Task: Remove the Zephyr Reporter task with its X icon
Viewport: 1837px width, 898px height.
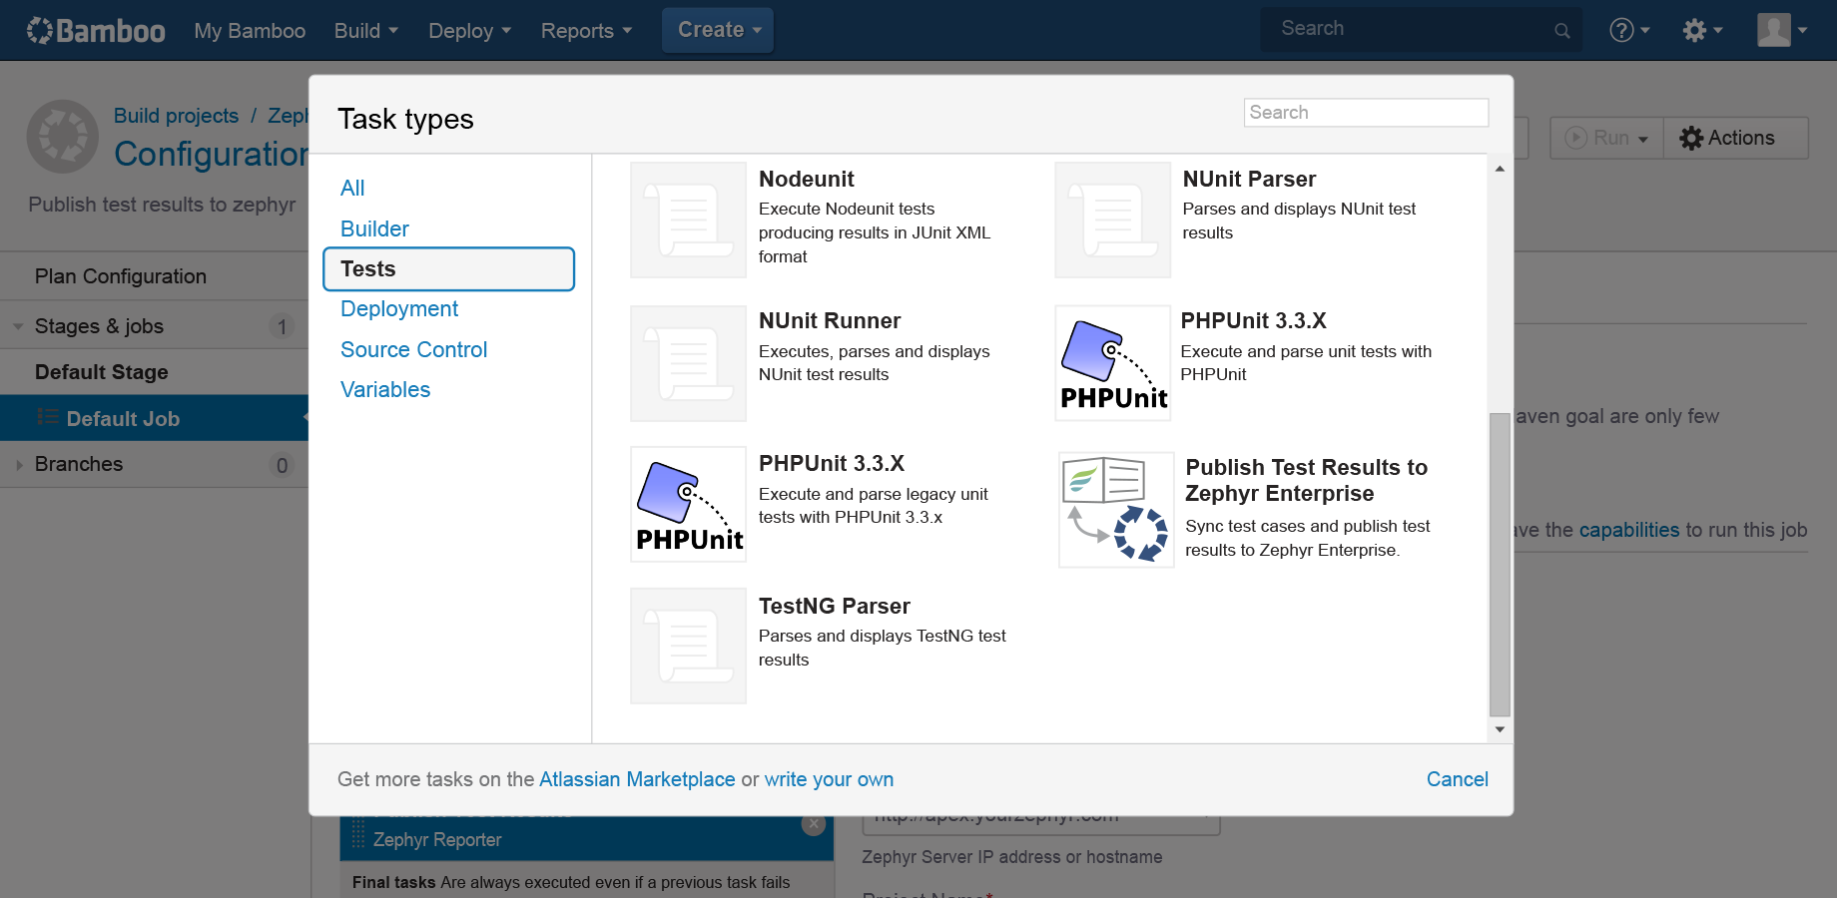Action: tap(814, 824)
